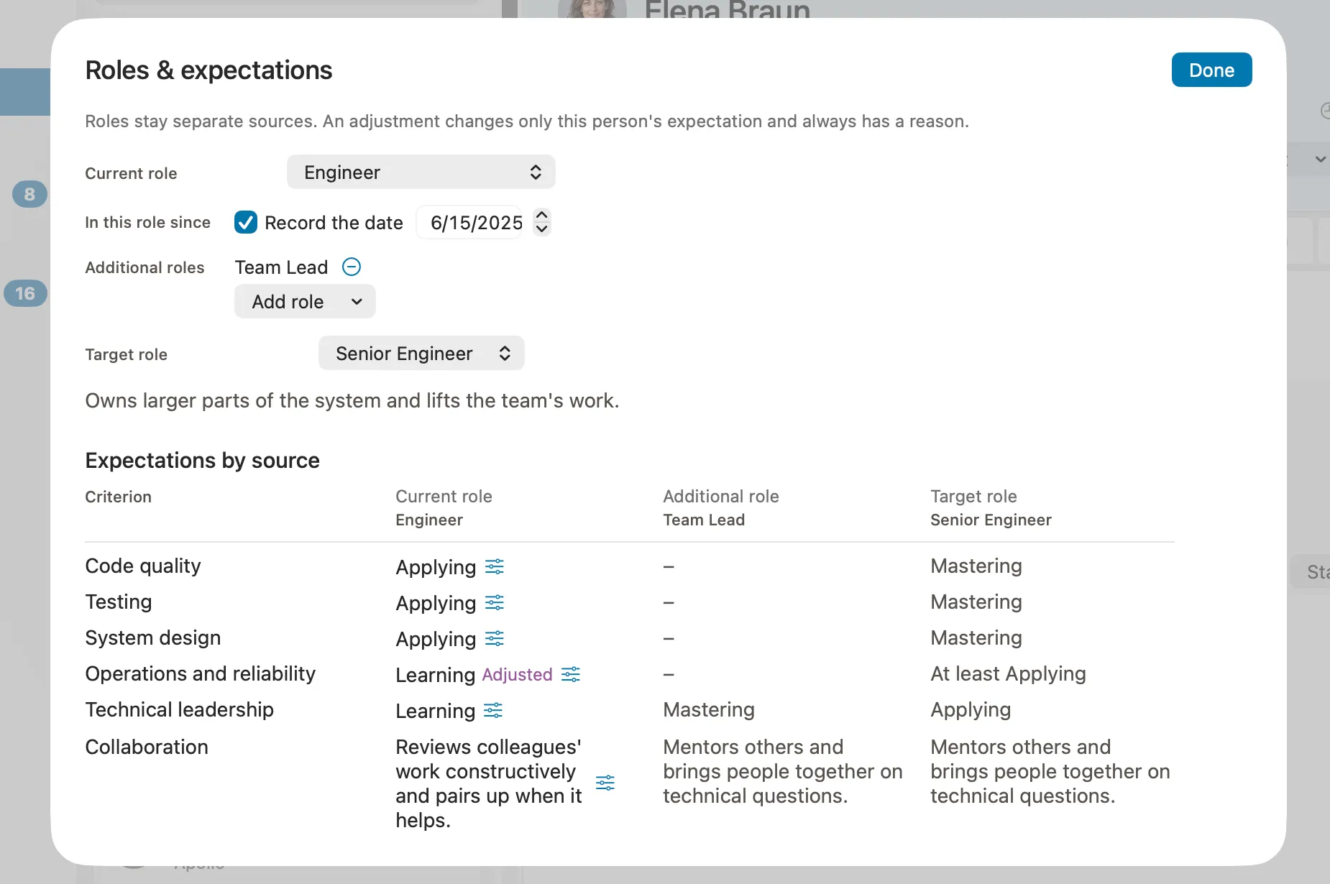Click the Code quality criterion
Screen dimensions: 1330x884
point(143,566)
